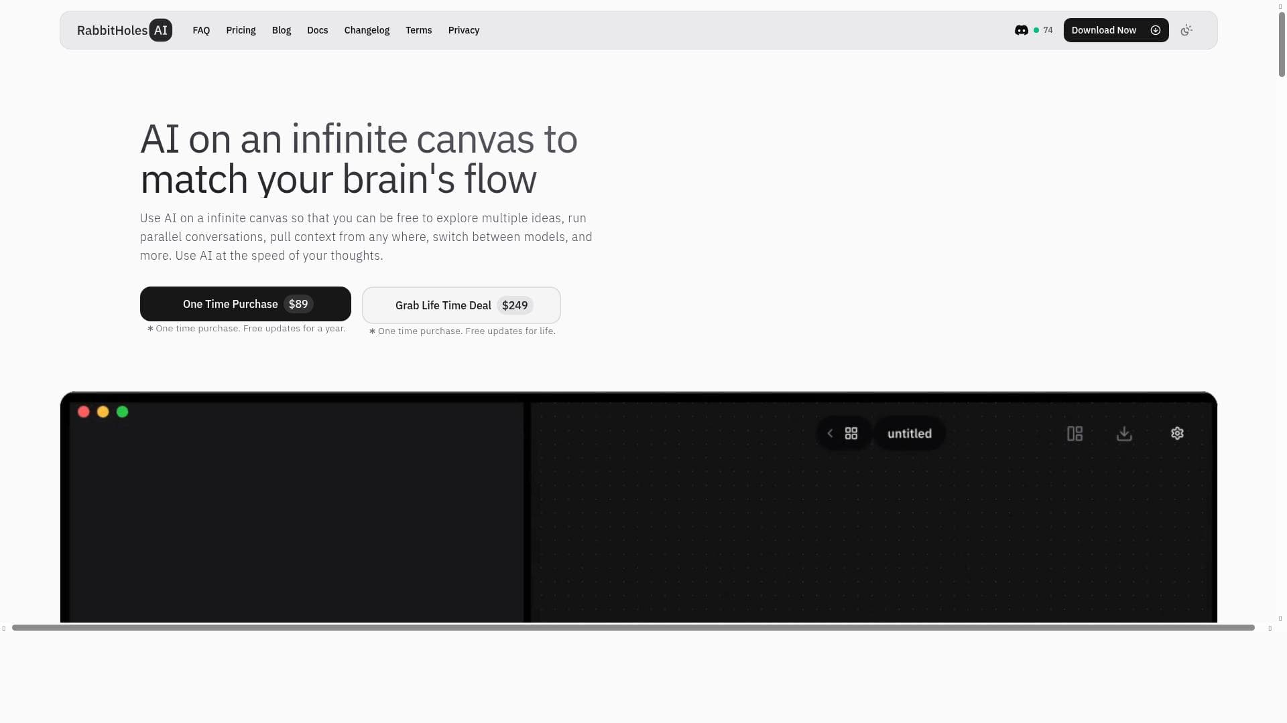Open the settings gear in canvas
The image size is (1287, 723).
(x=1177, y=434)
